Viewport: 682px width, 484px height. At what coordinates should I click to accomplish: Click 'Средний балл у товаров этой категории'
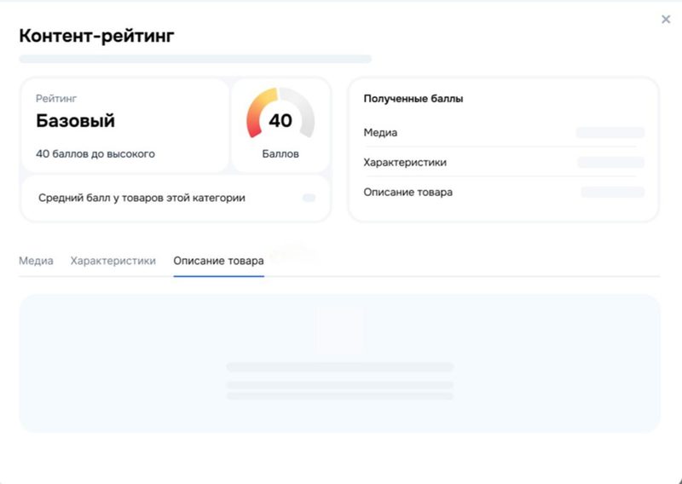(142, 198)
